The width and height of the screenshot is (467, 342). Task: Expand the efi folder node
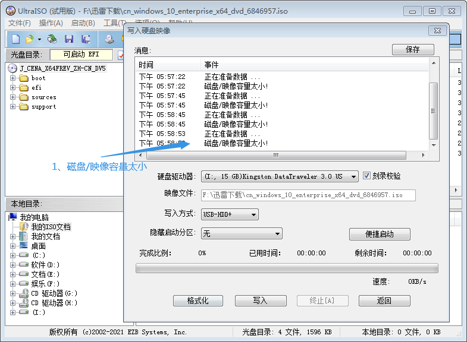point(12,88)
